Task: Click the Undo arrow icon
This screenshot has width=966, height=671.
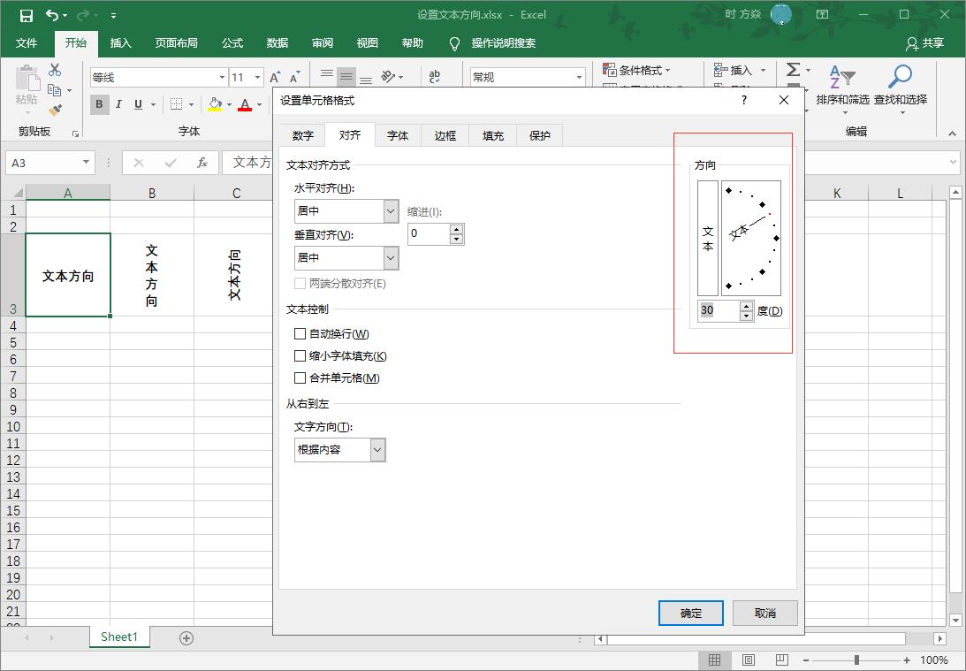Action: (52, 15)
